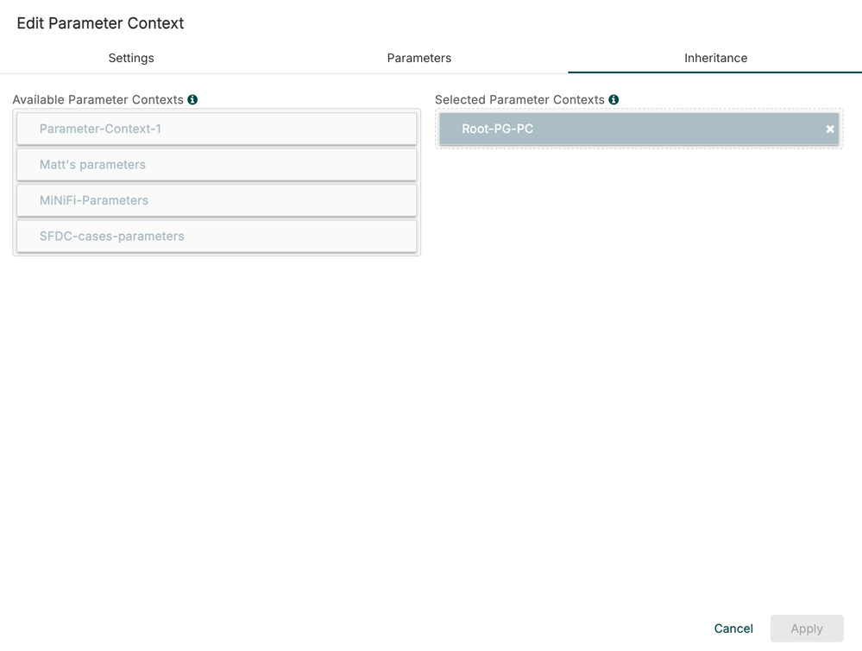Cancel editing the parameter context
This screenshot has height=651, width=862.
coord(733,629)
